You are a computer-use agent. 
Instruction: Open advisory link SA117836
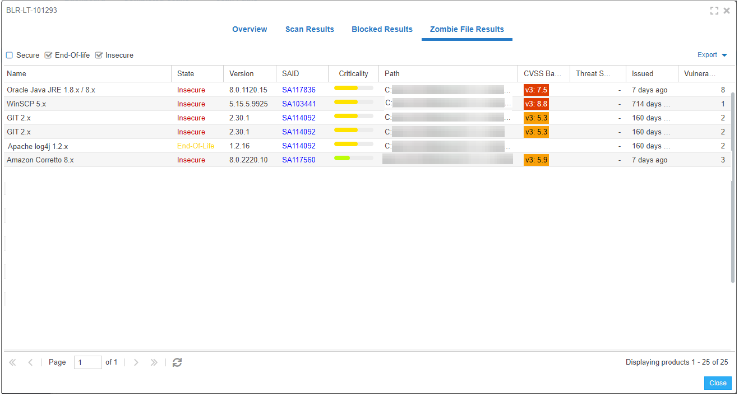(298, 90)
